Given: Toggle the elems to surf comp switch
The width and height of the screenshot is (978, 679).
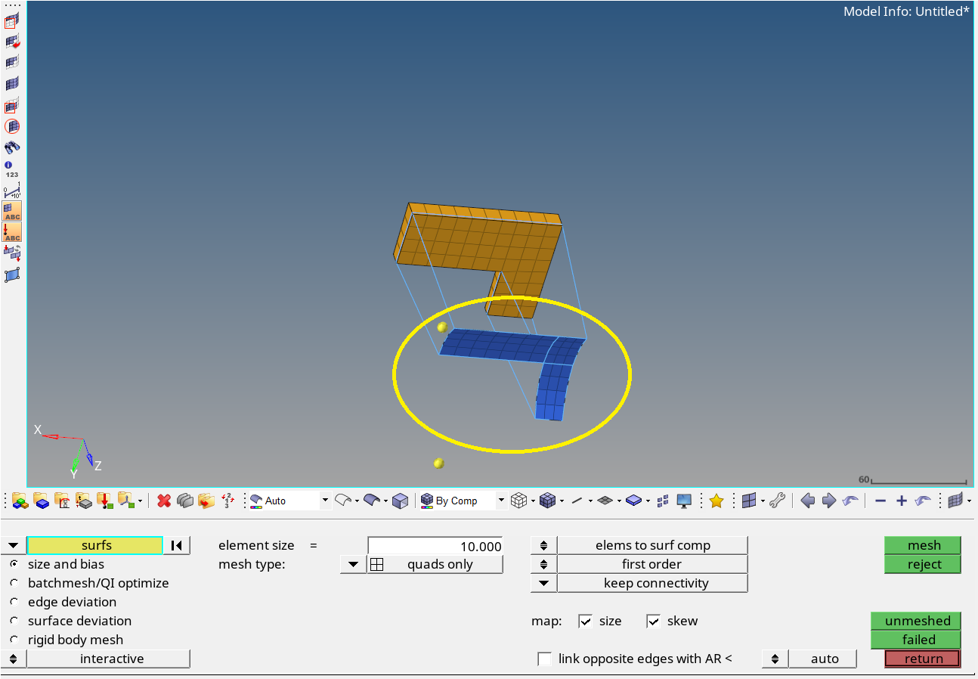Looking at the screenshot, I should click(544, 545).
